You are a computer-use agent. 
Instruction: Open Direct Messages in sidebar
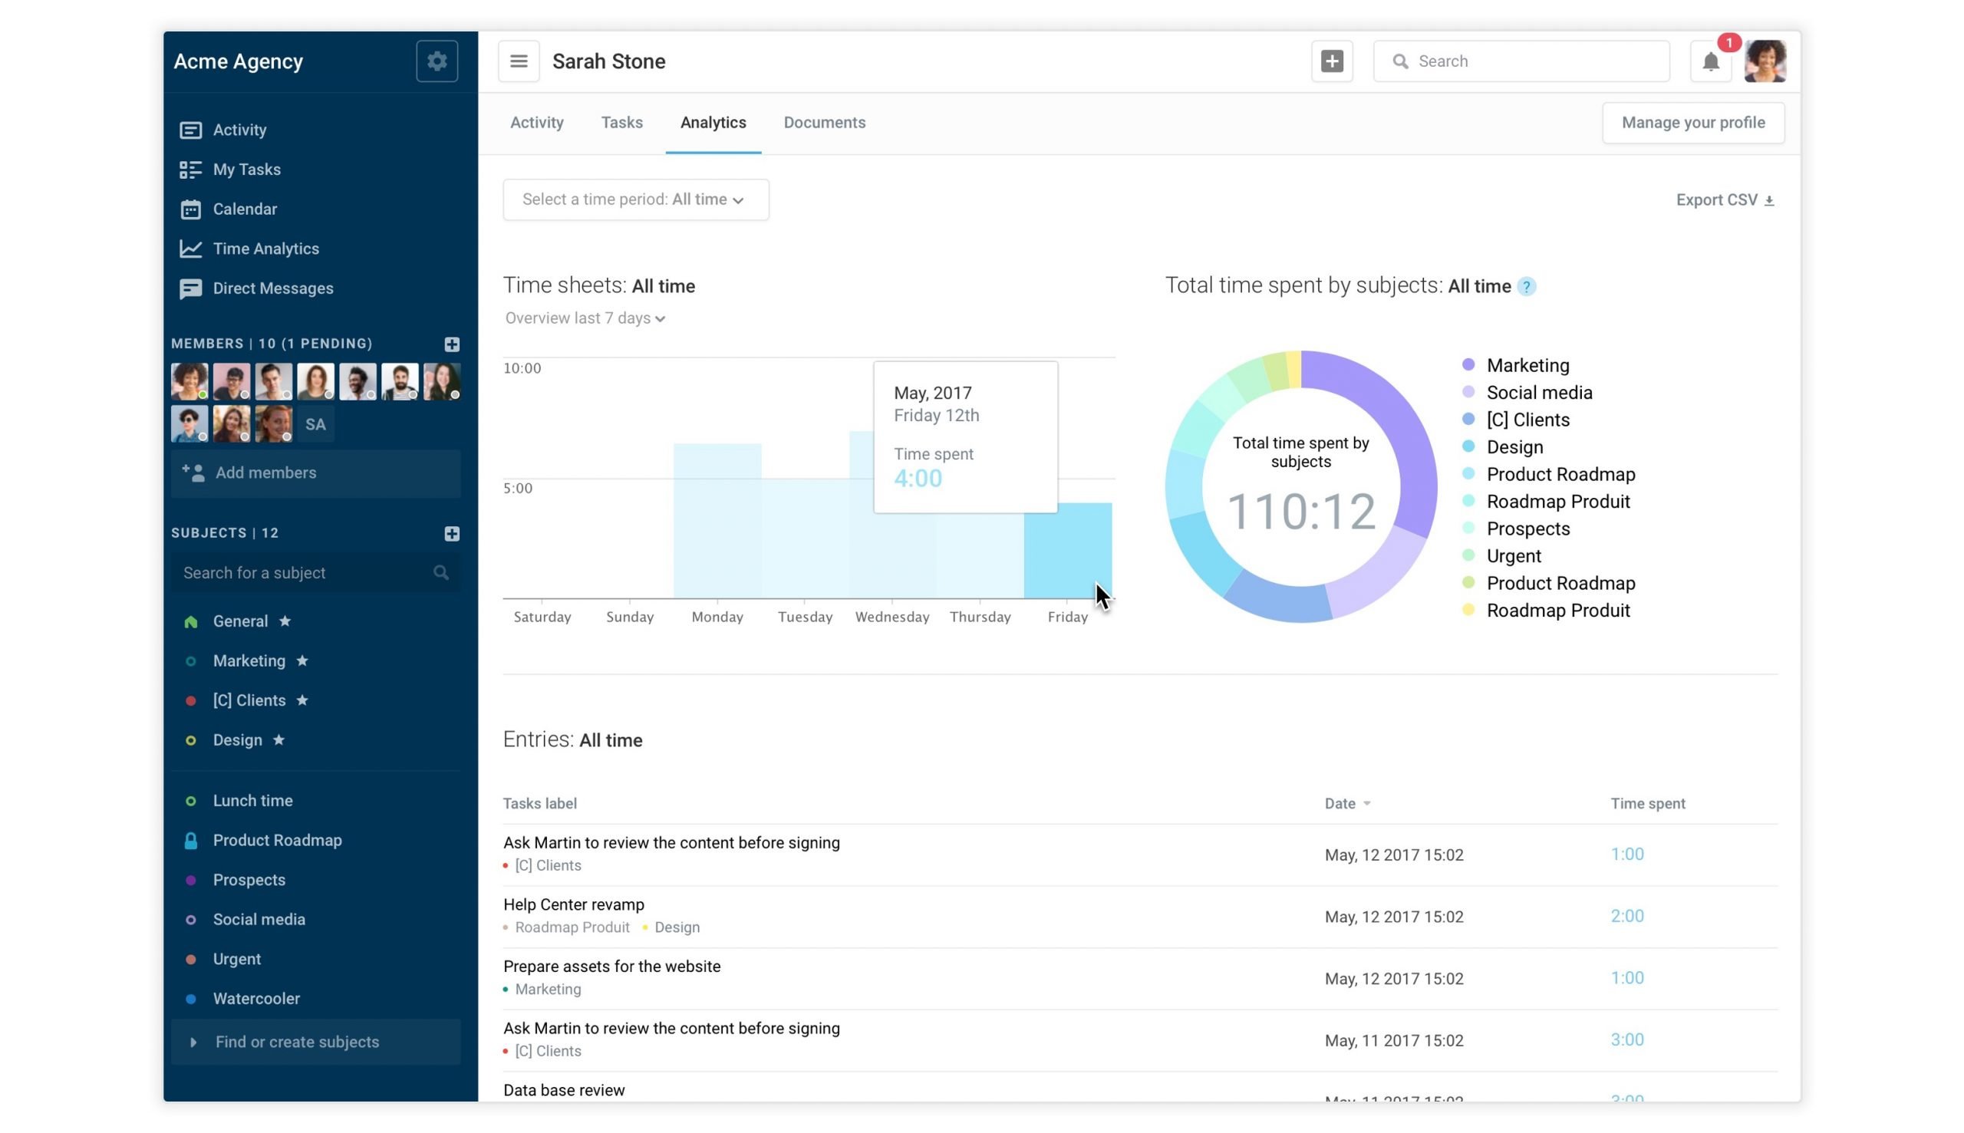272,288
